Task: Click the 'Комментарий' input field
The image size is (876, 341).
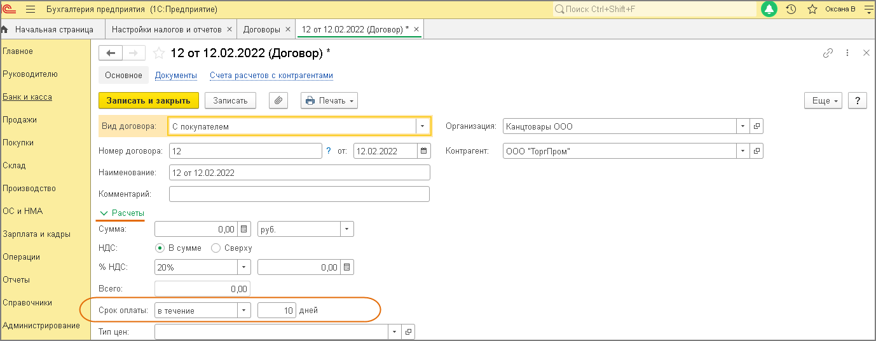Action: click(299, 194)
